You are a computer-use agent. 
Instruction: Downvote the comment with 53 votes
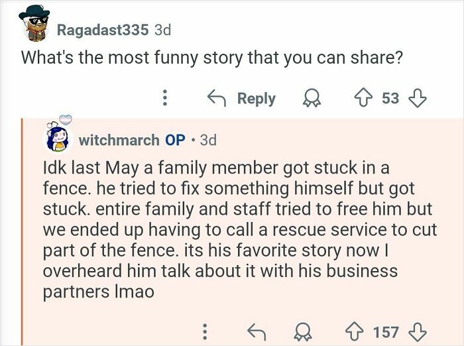tap(418, 98)
